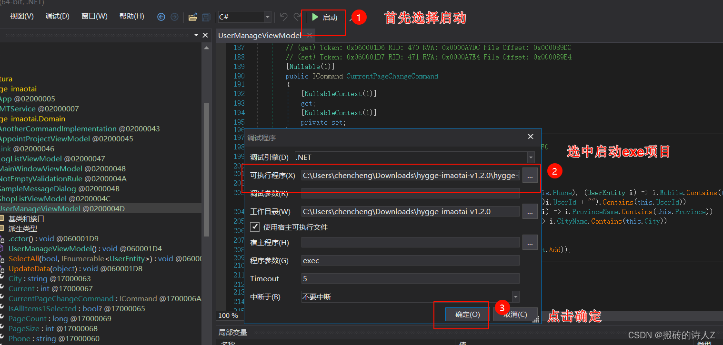
Task: Select AppointProjectViewModel @02000045 tree node
Action: click(x=66, y=138)
